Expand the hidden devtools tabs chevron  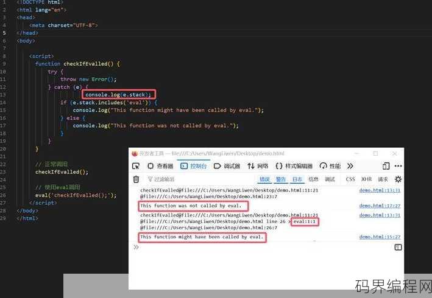(350, 166)
